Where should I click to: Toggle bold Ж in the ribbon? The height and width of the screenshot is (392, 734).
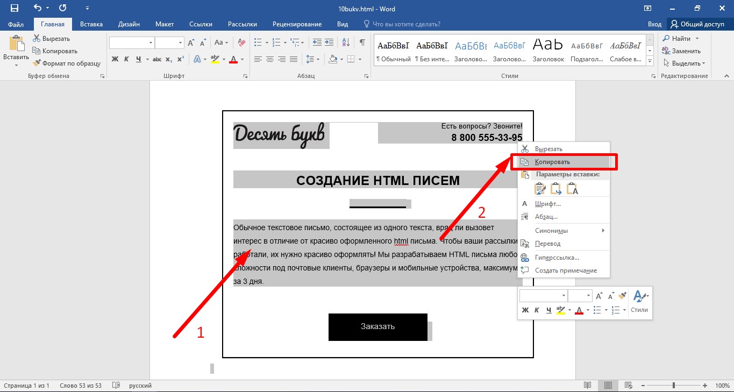(115, 59)
